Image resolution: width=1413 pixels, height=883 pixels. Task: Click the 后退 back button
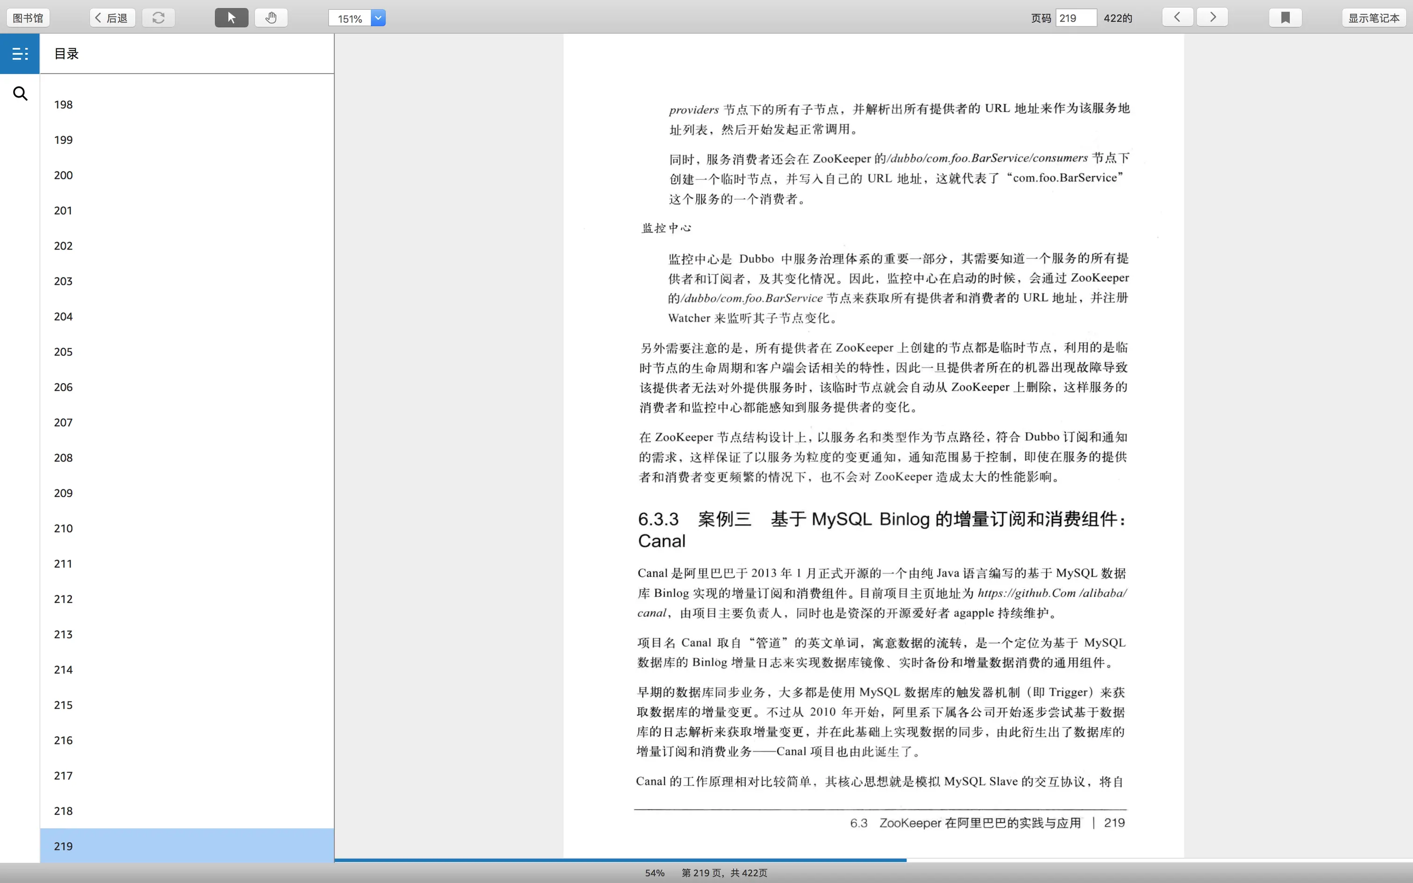[x=112, y=18]
